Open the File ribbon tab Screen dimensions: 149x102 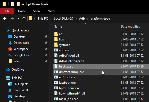coord(7,11)
